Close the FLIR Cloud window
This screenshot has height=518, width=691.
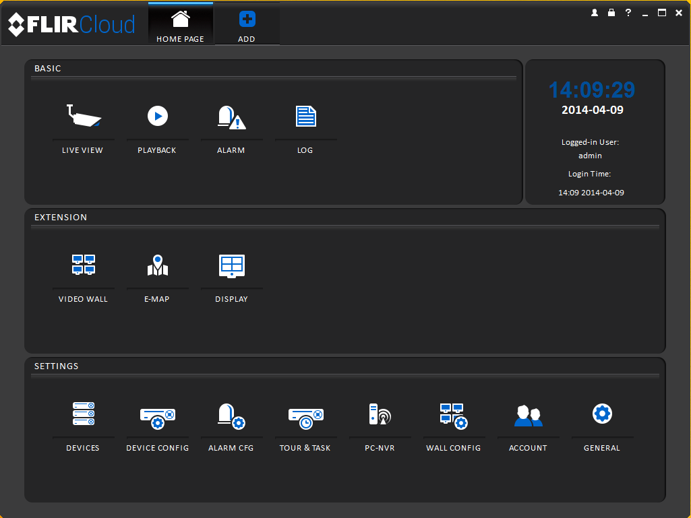pos(679,13)
